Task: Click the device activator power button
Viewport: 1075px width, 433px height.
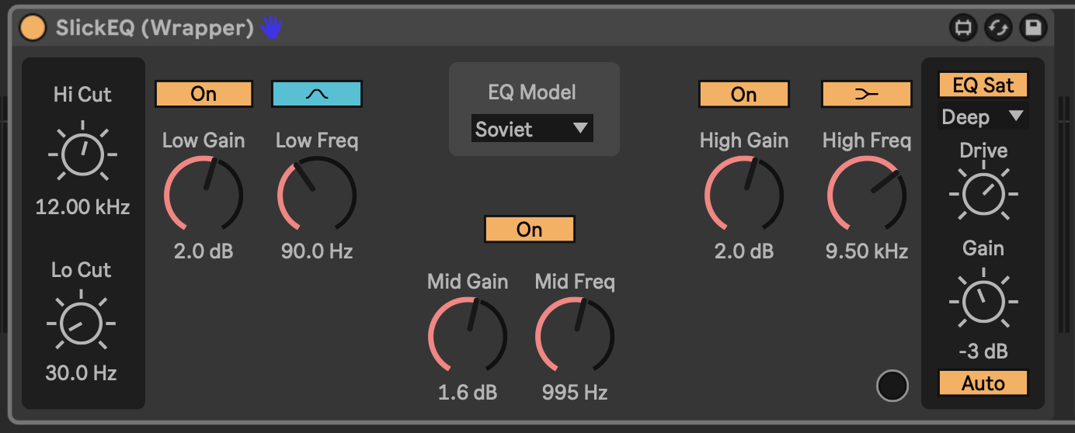Action: [33, 29]
